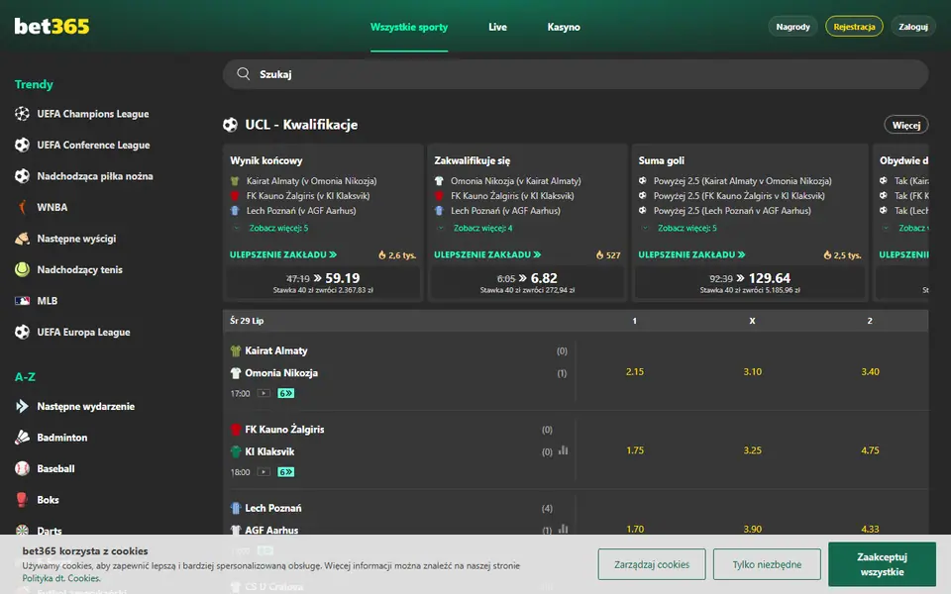
Task: Click the Następne wydarzenie arrow icon
Action: coord(22,406)
